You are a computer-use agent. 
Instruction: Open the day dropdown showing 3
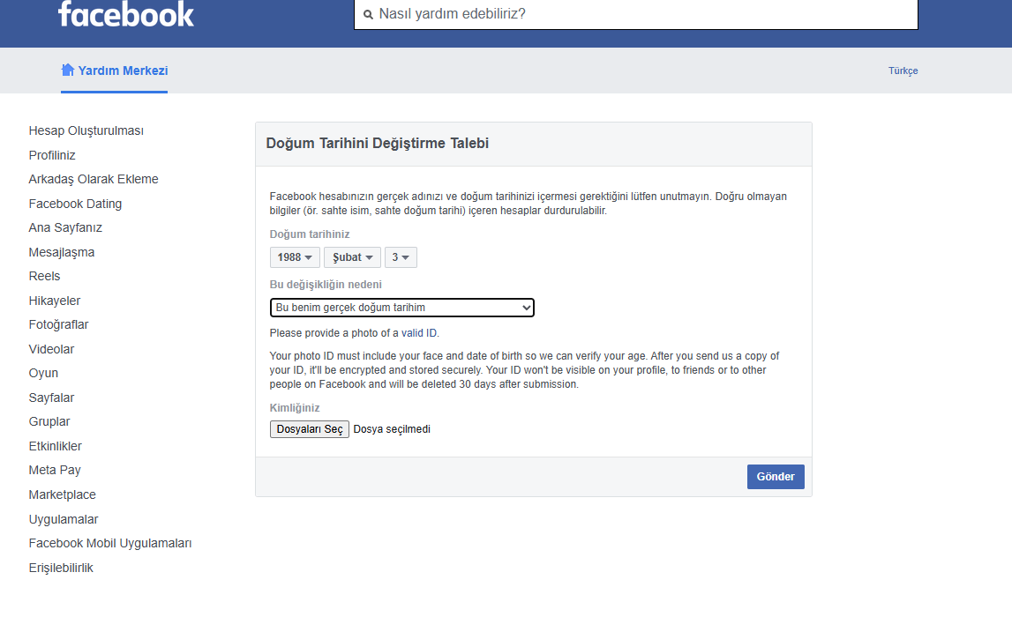tap(400, 256)
